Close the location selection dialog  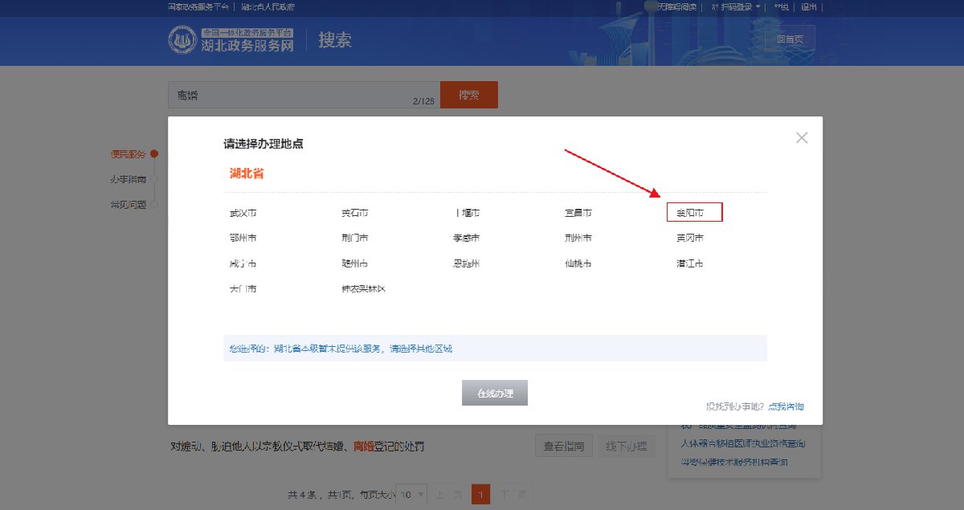click(x=801, y=138)
